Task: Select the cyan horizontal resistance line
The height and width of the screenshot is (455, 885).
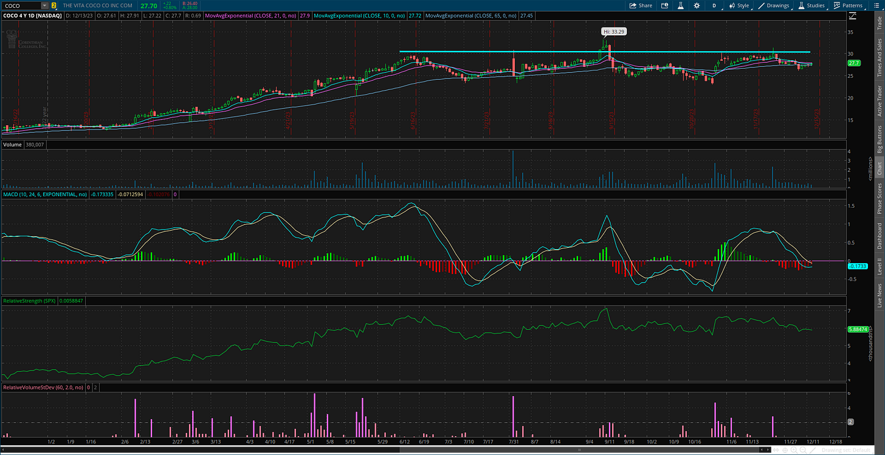Action: pyautogui.click(x=605, y=52)
